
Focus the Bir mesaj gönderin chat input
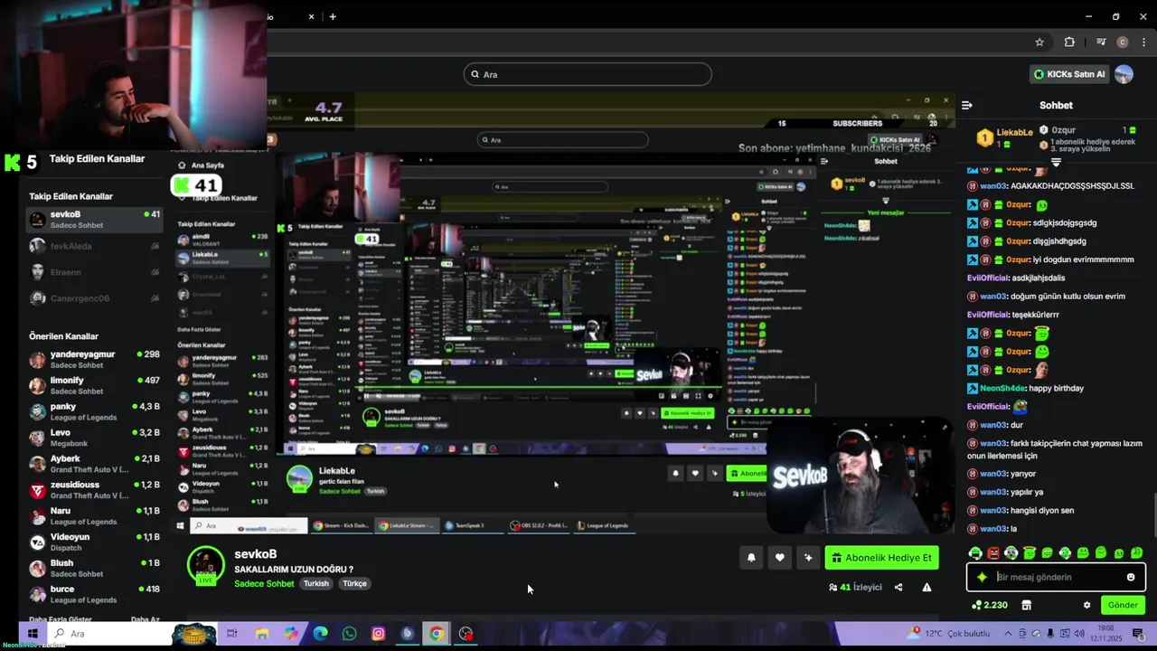point(1058,577)
